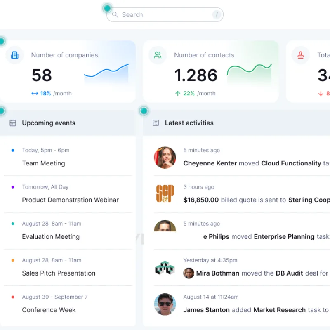Click the calendar icon beside Upcoming events
Screen dimensions: 330x330
click(13, 123)
